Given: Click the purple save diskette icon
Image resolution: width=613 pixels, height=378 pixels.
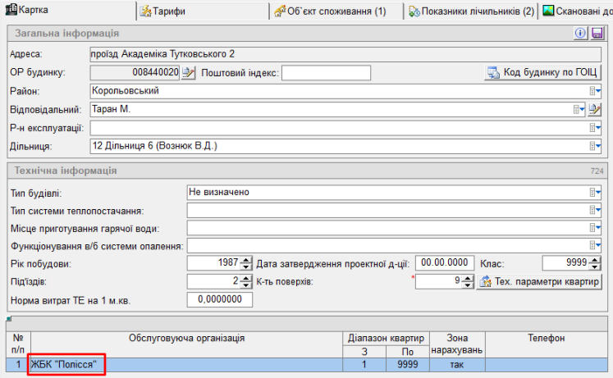Looking at the screenshot, I should point(597,34).
